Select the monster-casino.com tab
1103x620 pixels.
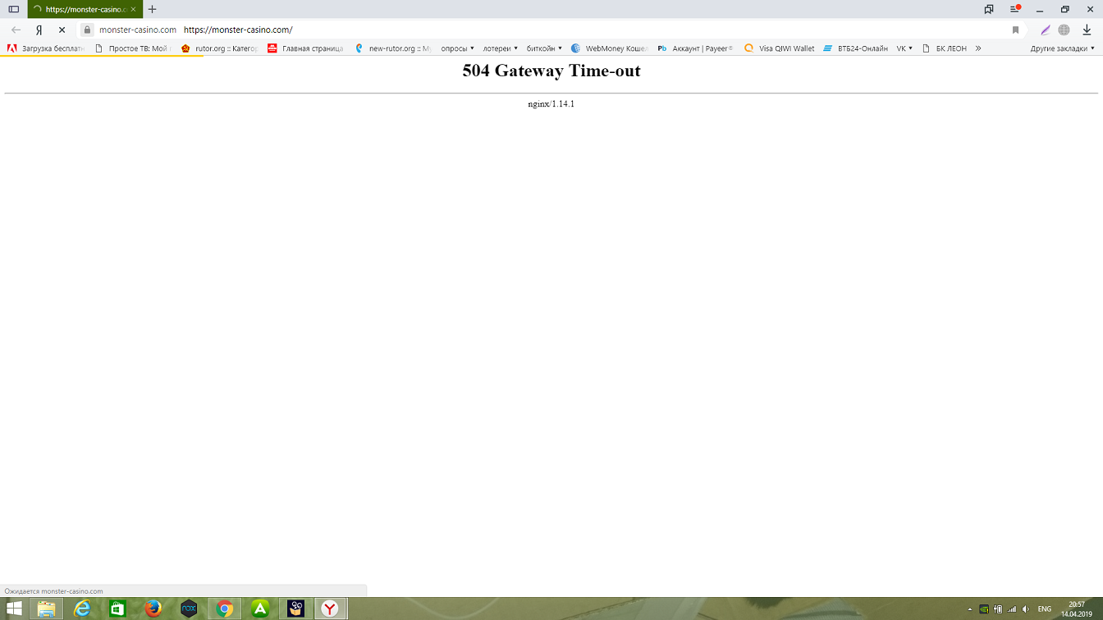[85, 9]
